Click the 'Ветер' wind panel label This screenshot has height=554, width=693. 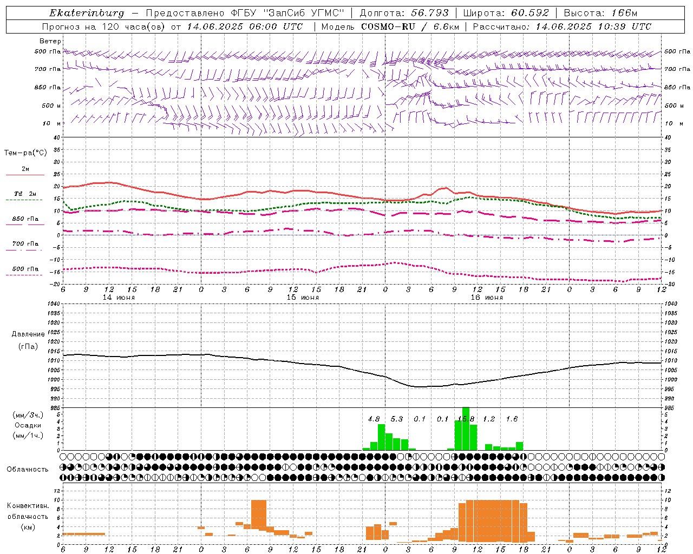coord(50,41)
